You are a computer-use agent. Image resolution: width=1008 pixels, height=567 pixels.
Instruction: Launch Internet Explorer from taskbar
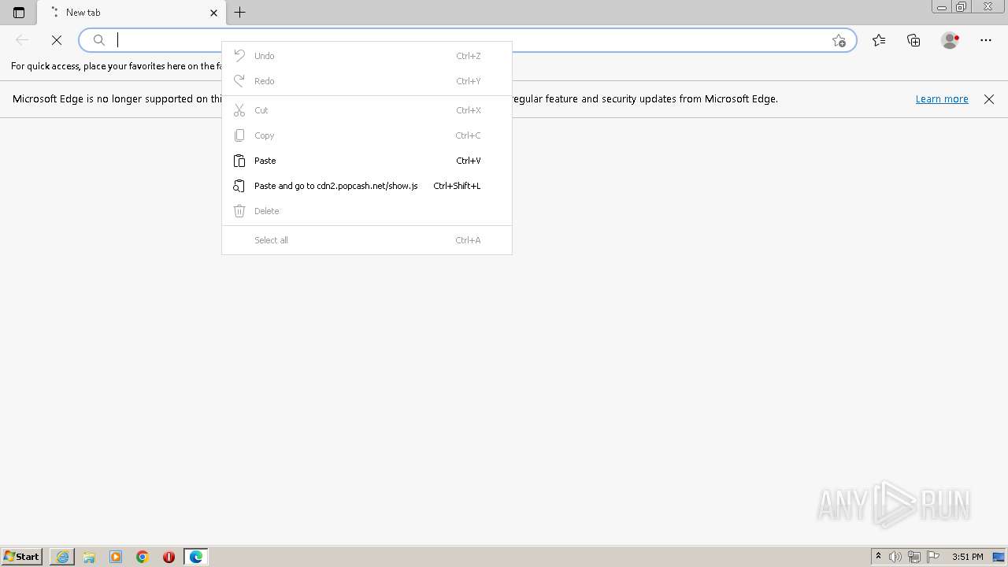(x=62, y=557)
